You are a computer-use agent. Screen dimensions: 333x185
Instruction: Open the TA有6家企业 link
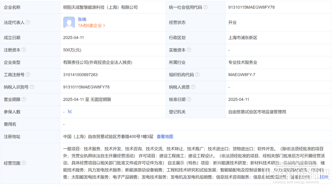[91, 26]
